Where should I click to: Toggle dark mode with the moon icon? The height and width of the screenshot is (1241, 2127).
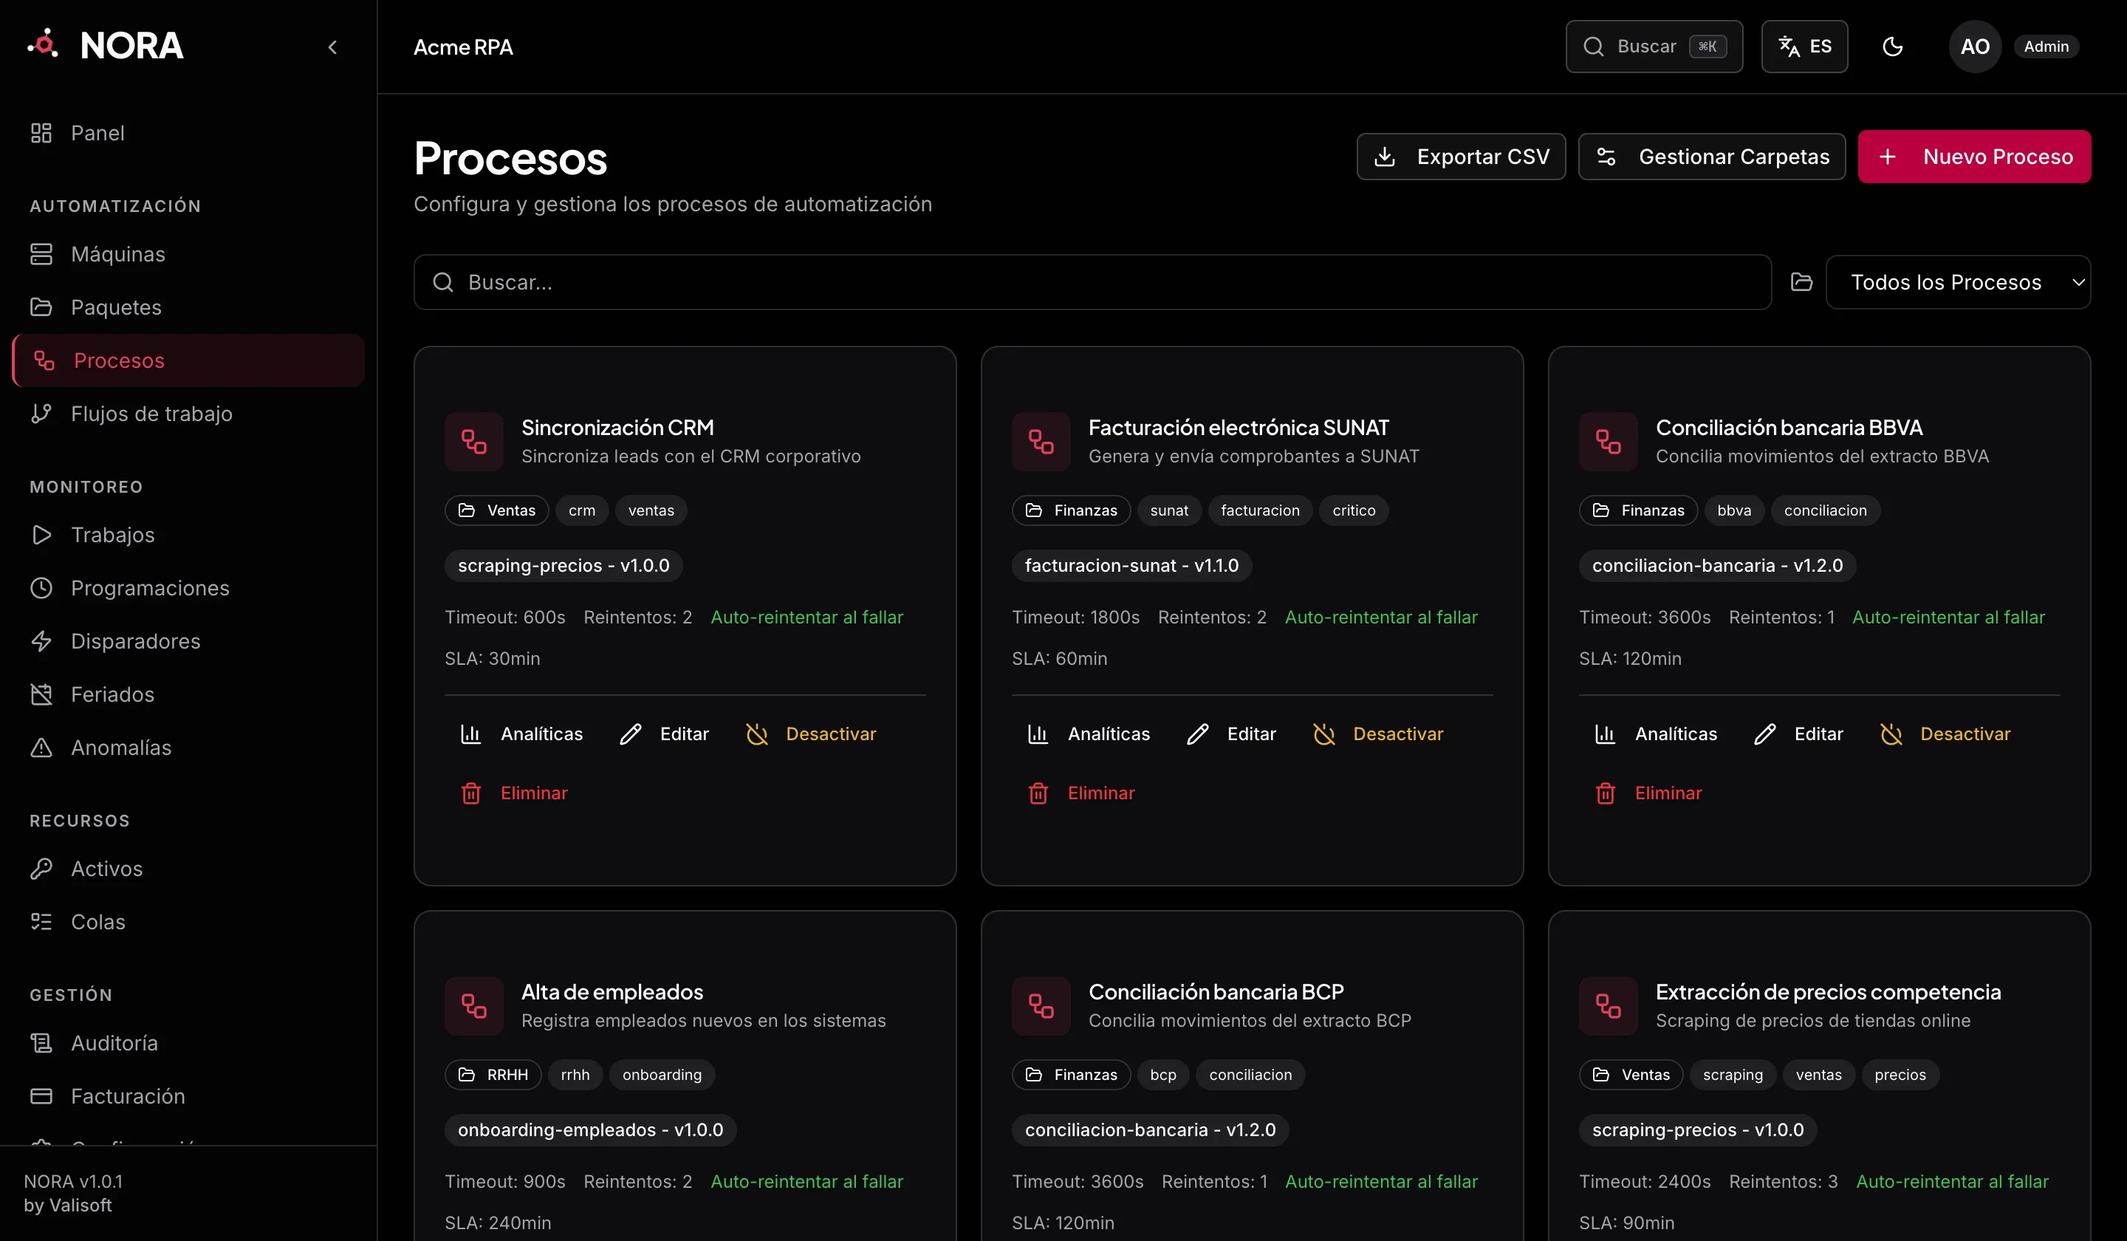click(1892, 47)
